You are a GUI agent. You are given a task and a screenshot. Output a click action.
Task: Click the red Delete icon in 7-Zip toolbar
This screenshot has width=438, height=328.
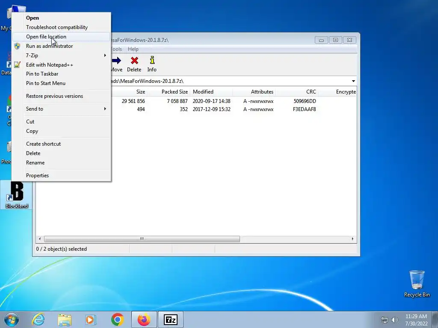[x=134, y=61]
